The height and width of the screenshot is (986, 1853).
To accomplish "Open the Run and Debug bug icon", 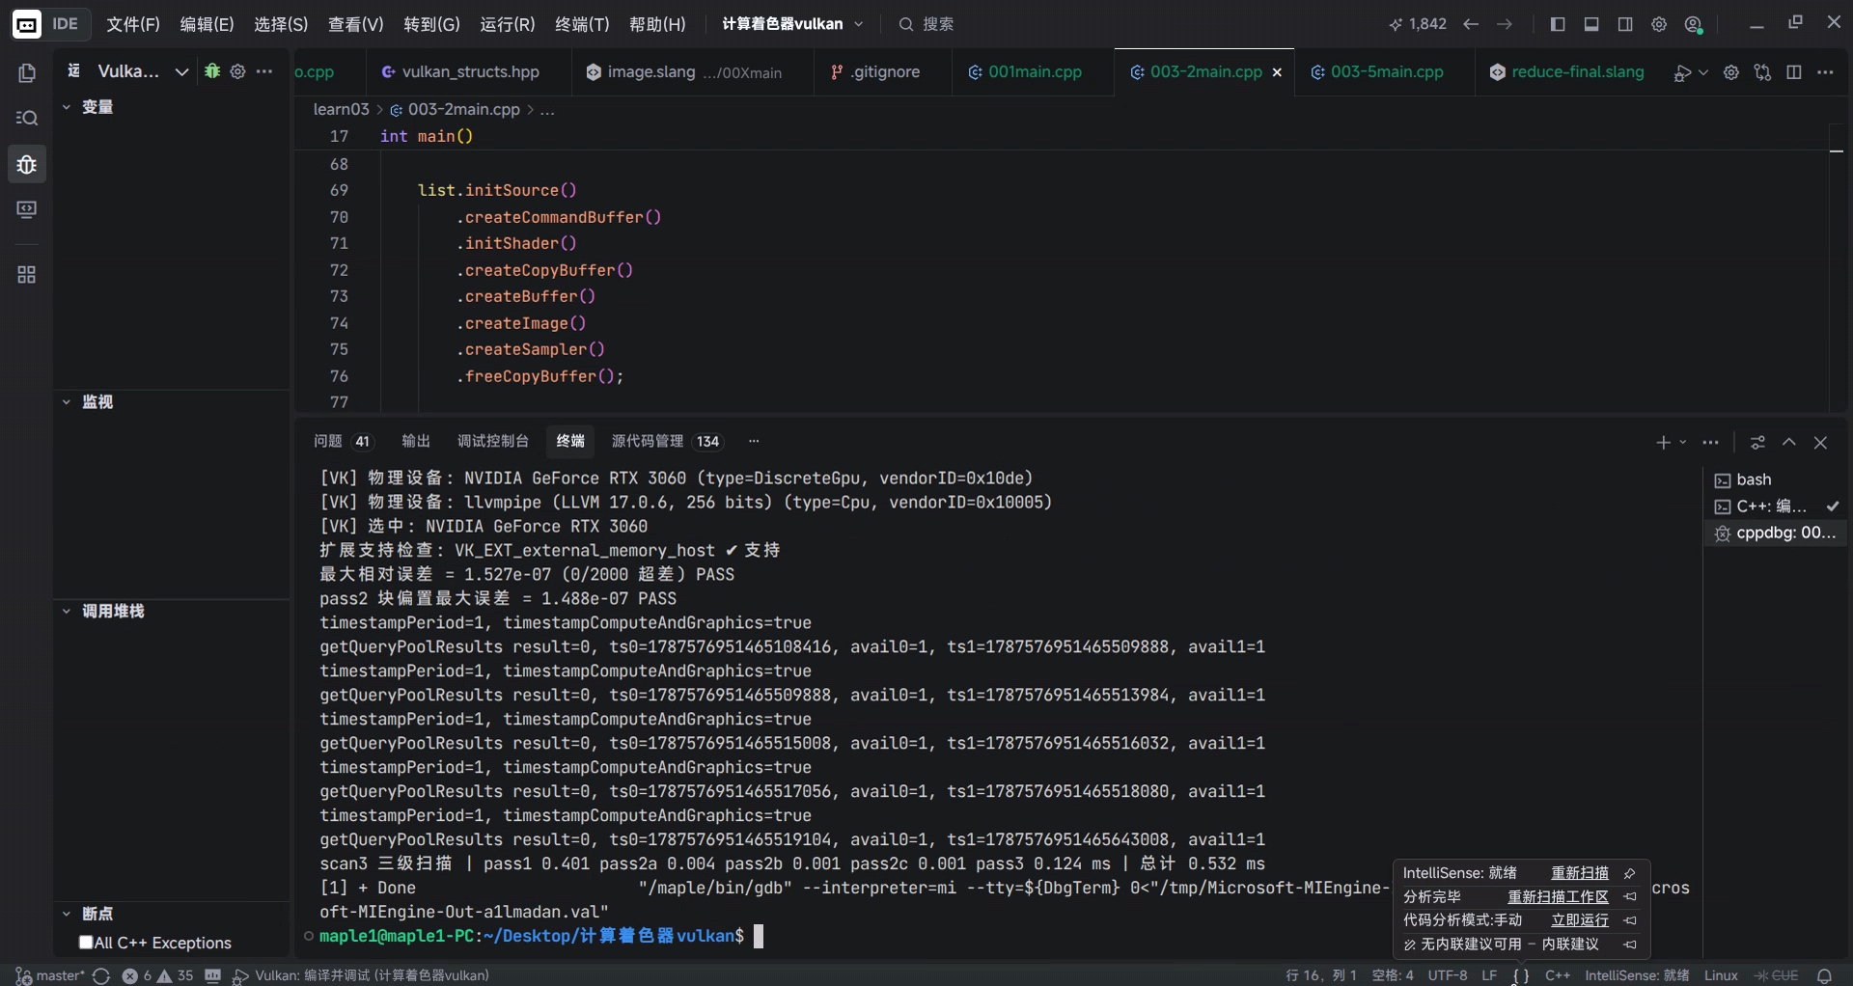I will coord(27,164).
